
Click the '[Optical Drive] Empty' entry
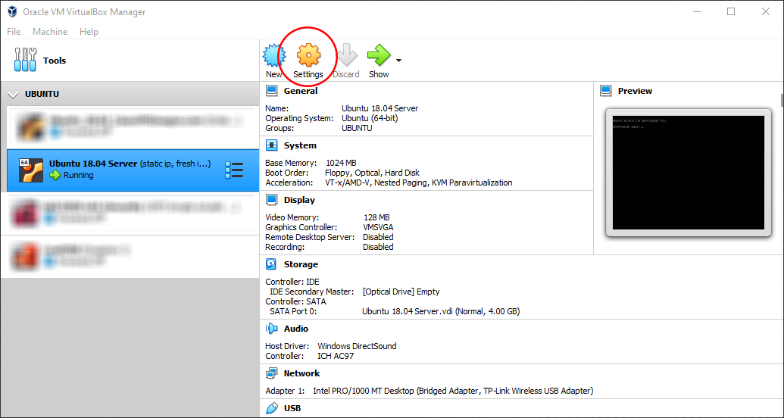tap(401, 292)
